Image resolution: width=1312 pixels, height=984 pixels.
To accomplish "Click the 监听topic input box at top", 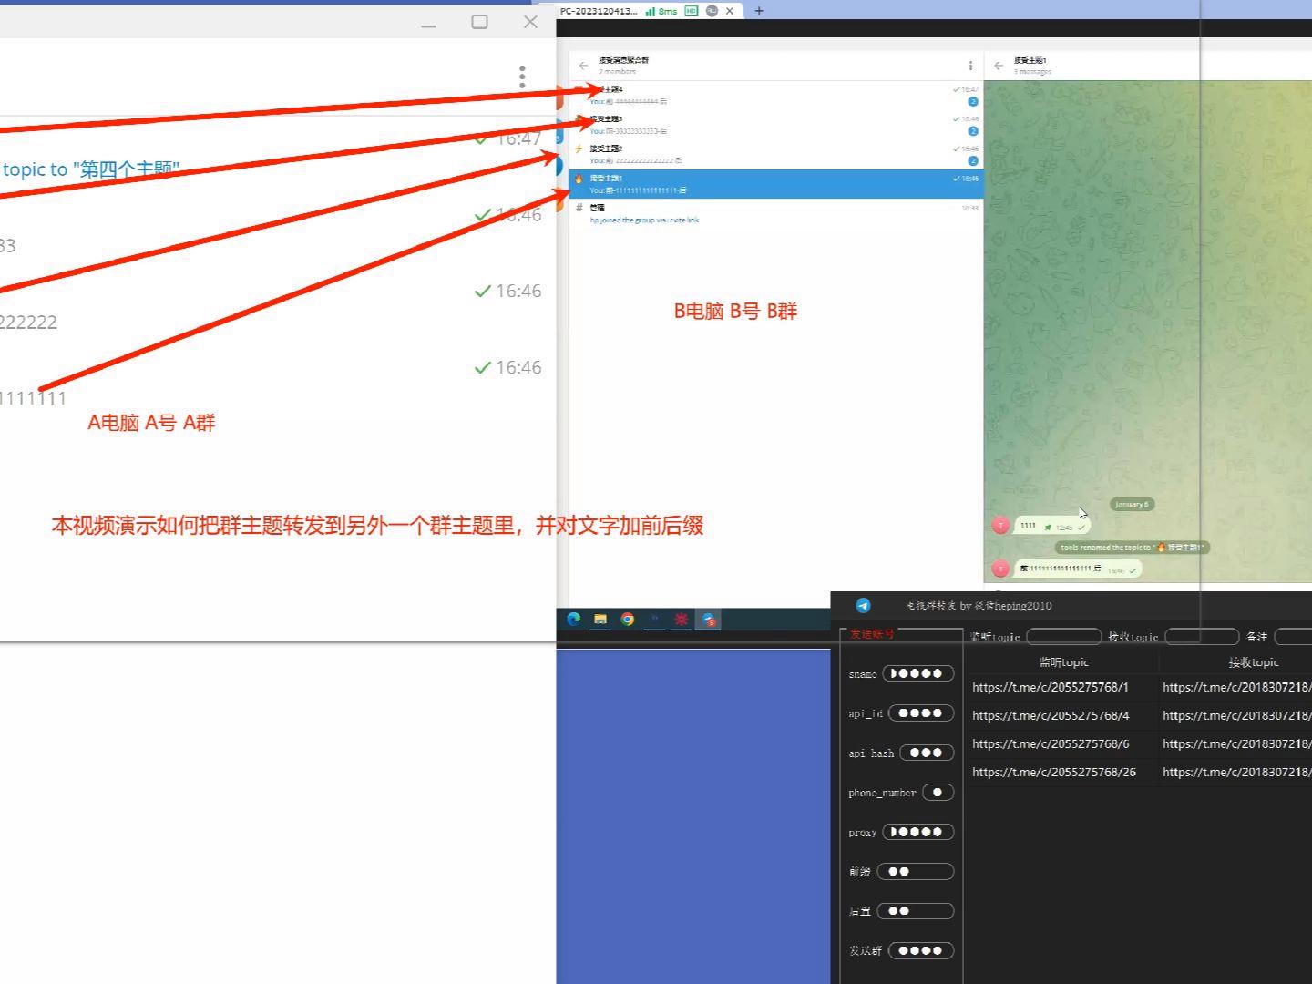I will 1063,636.
